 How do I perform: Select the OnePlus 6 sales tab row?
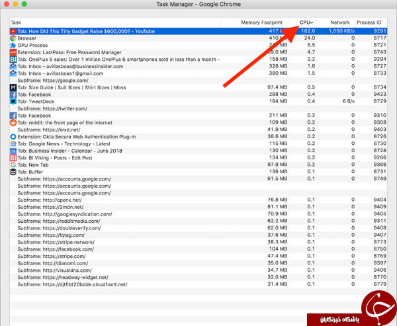[x=198, y=60]
